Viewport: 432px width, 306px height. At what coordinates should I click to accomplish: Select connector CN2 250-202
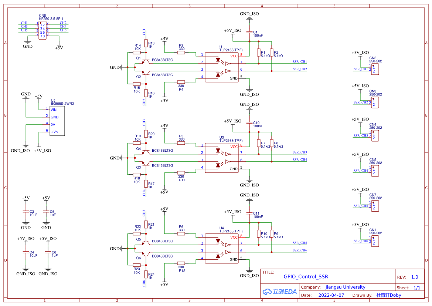[375, 69]
